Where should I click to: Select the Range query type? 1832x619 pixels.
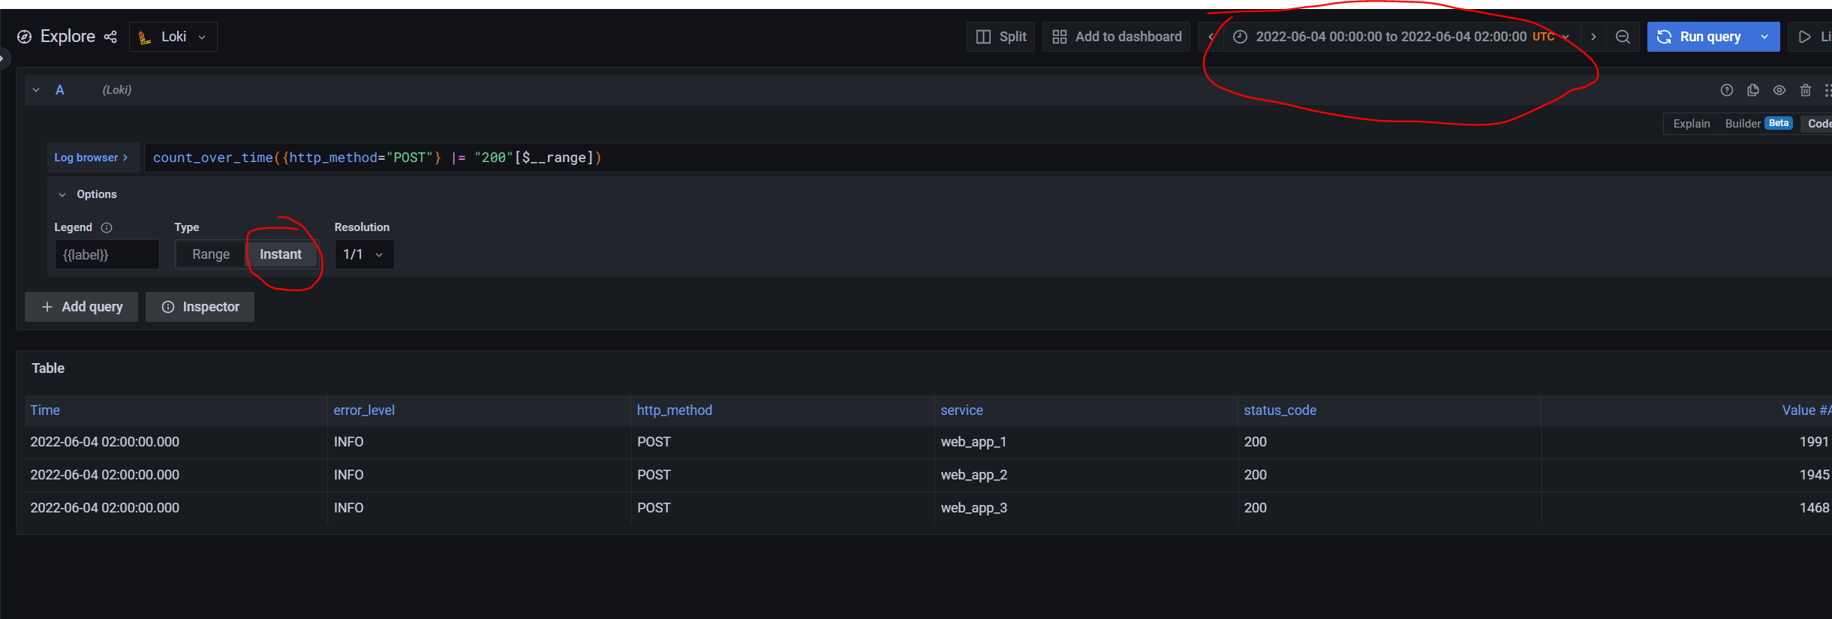point(211,254)
